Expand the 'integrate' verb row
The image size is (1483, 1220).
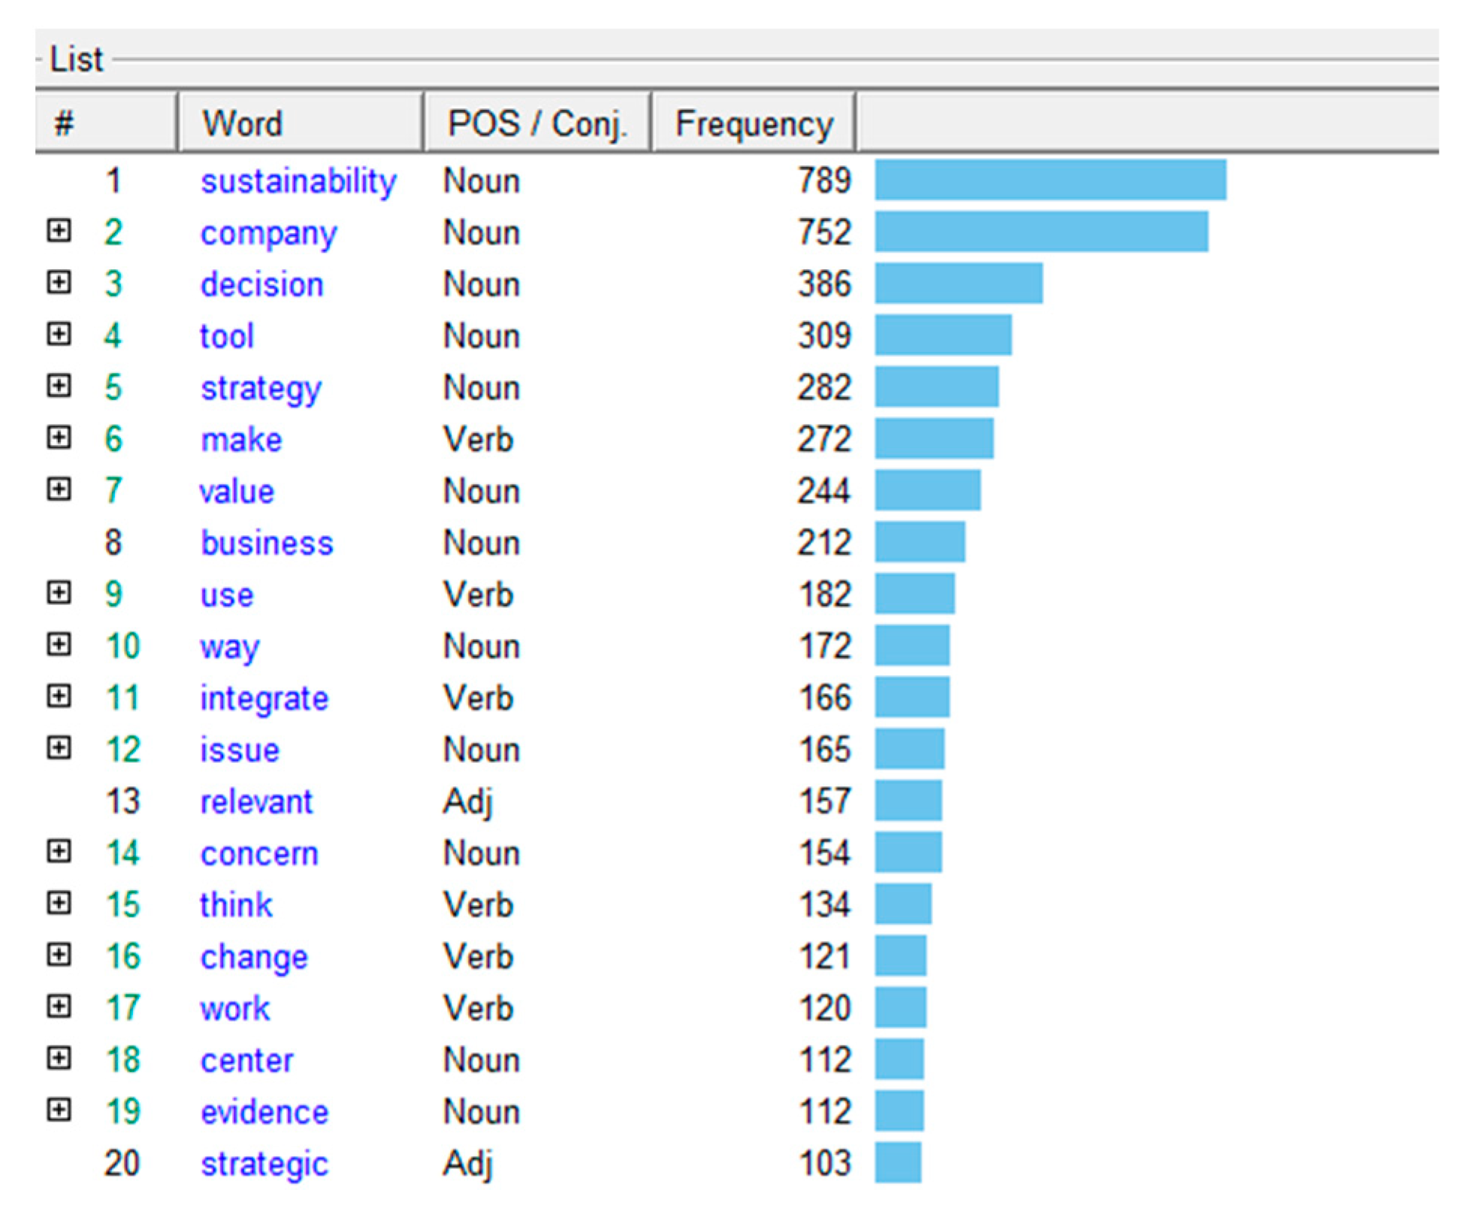click(x=59, y=696)
